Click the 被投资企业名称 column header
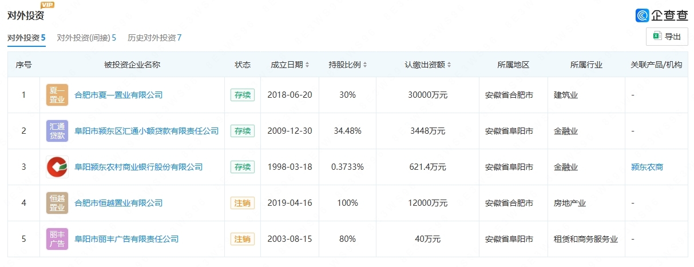This screenshot has width=694, height=267. click(132, 65)
